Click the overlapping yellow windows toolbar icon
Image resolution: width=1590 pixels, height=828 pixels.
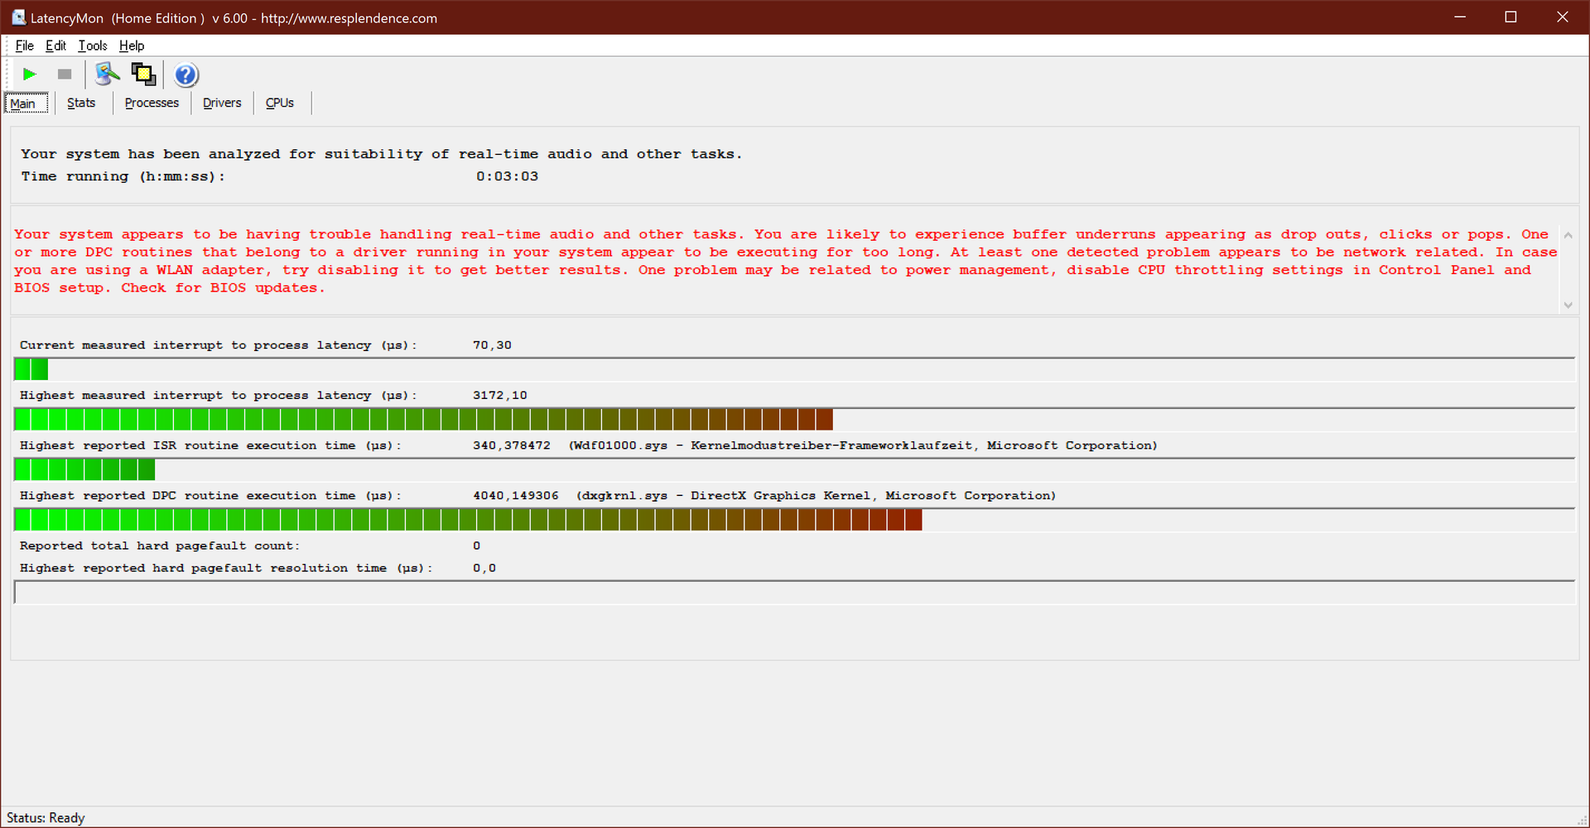pos(143,75)
